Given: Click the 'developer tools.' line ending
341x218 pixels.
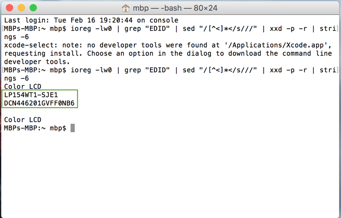Looking at the screenshot, I should point(37,62).
